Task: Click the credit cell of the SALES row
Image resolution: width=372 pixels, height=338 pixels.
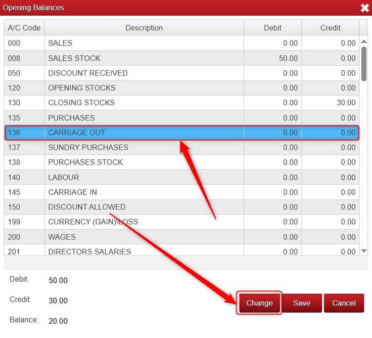Action: click(x=330, y=43)
